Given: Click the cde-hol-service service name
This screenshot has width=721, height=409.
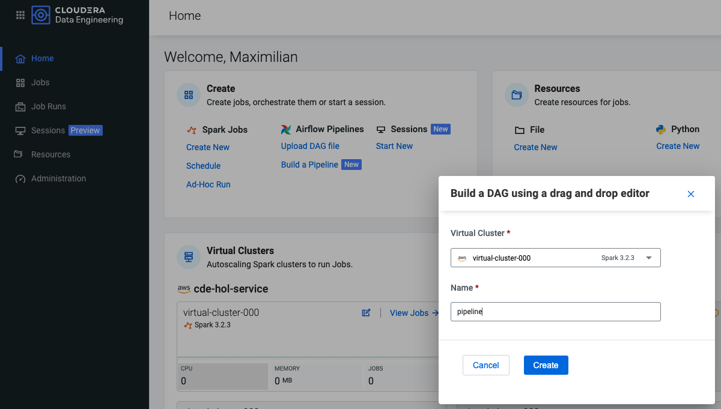Looking at the screenshot, I should coord(231,289).
